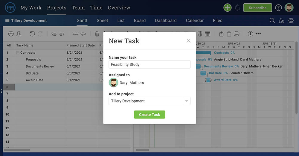Click the redo arrow
This screenshot has width=299, height=156.
(40, 34)
